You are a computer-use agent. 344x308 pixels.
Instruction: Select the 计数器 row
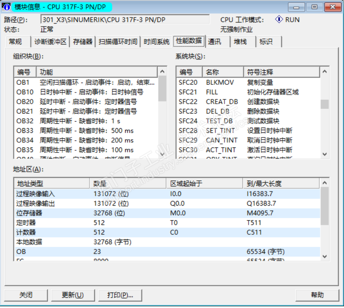167,233
